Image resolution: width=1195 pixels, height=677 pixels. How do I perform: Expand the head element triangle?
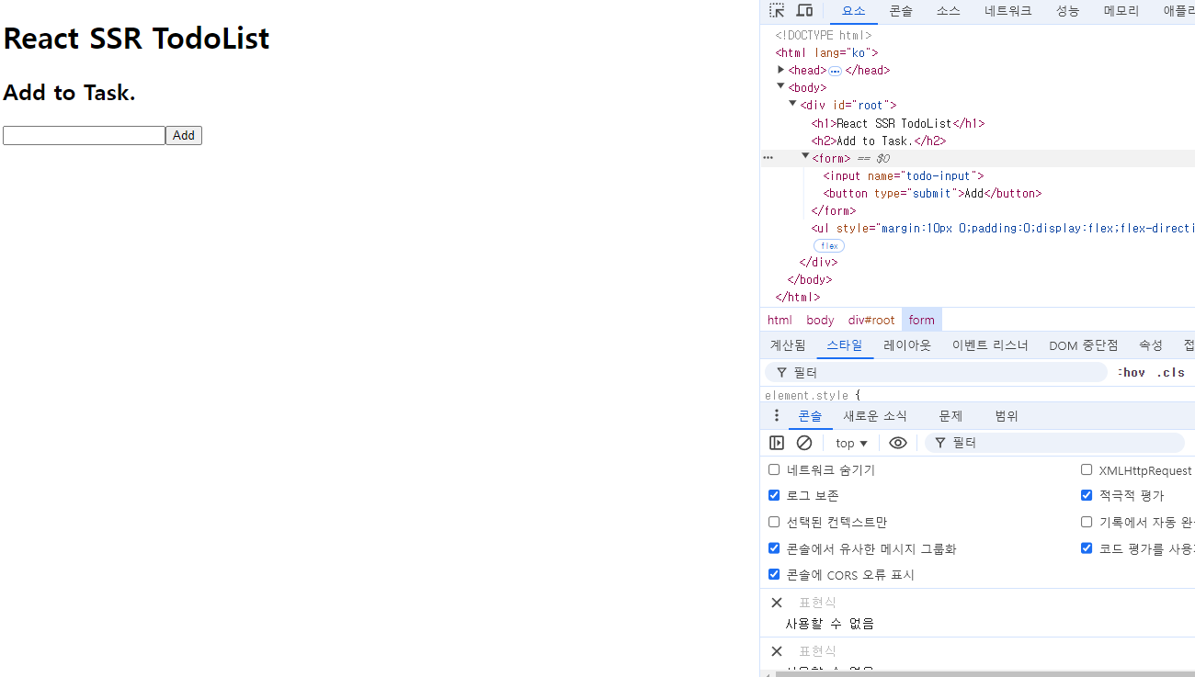(x=781, y=70)
